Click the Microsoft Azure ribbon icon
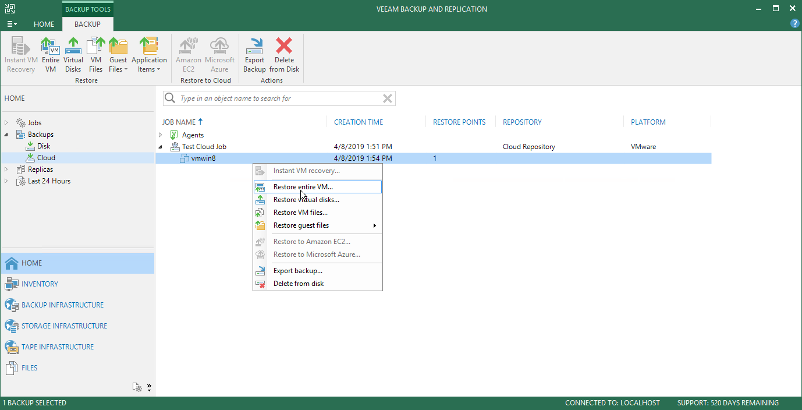The image size is (802, 410). [219, 55]
